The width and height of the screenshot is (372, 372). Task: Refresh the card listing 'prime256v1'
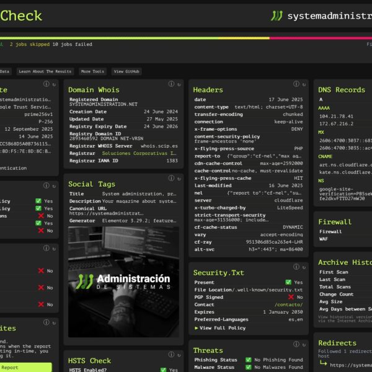click(54, 84)
